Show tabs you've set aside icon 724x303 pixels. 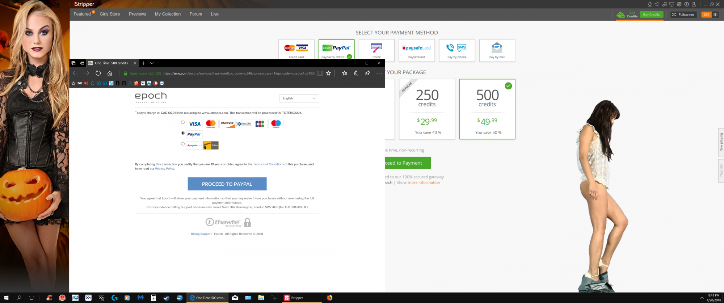73,63
